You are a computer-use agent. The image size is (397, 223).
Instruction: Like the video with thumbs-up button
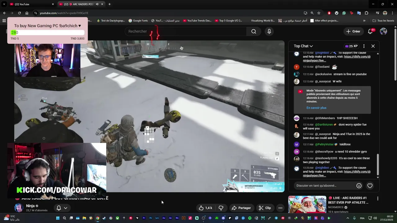tap(205, 208)
